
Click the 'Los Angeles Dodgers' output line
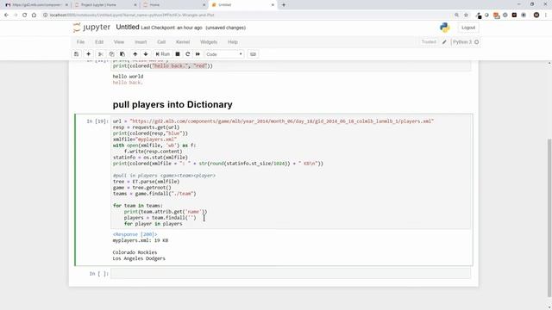coord(139,258)
